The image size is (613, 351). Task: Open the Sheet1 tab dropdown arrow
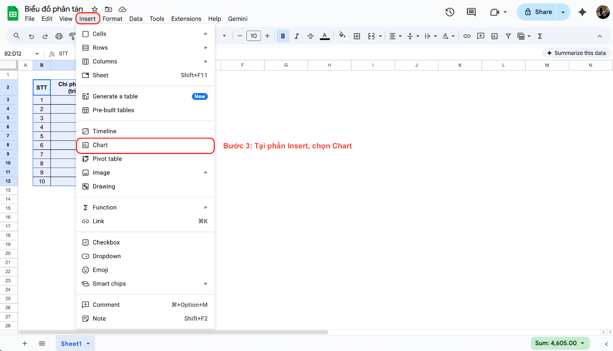pyautogui.click(x=88, y=344)
